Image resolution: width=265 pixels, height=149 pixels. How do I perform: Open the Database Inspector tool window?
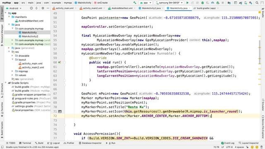(90, 143)
